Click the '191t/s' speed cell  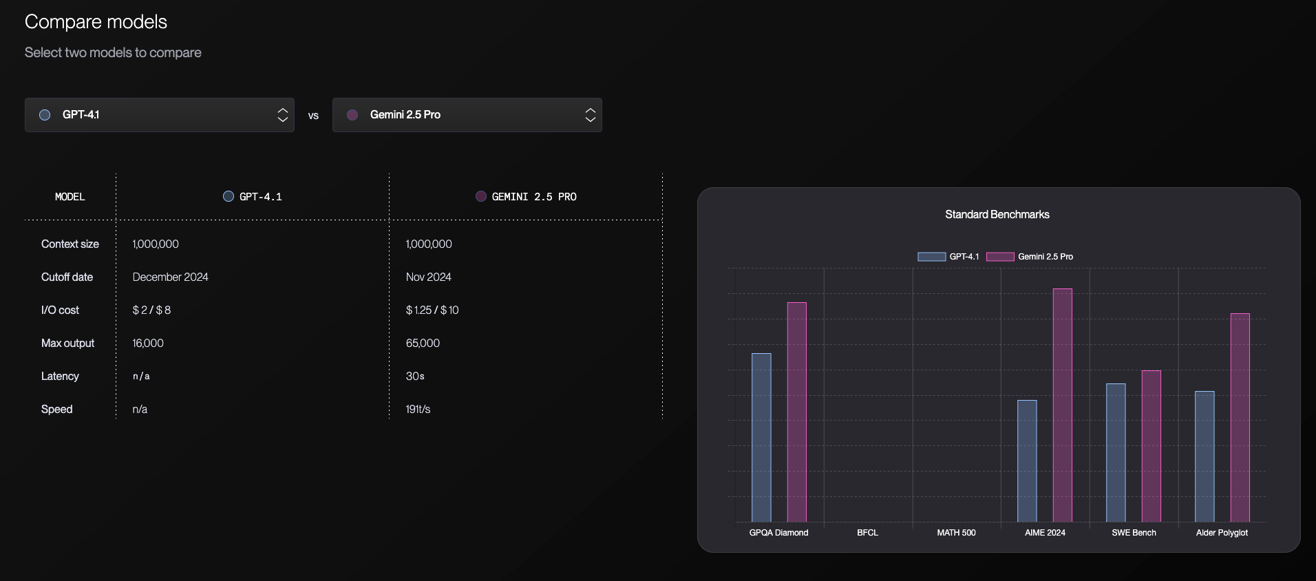tap(418, 409)
